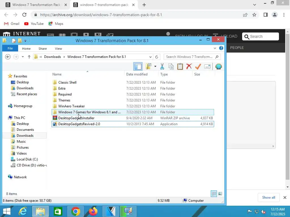Select Windows 7 Games for Windows 8.1 folder
Screen dimensions: 290x217
point(133,112)
